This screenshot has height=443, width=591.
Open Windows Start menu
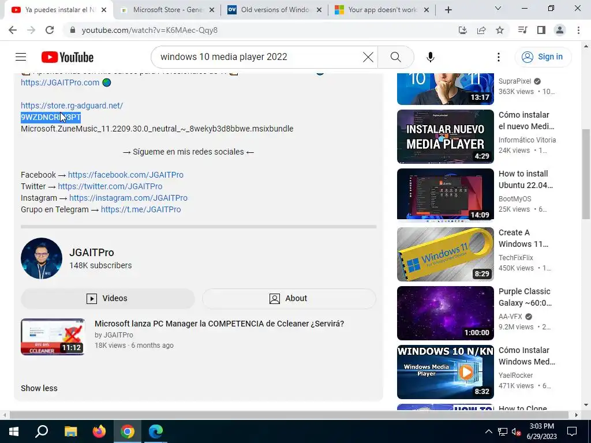tap(14, 431)
